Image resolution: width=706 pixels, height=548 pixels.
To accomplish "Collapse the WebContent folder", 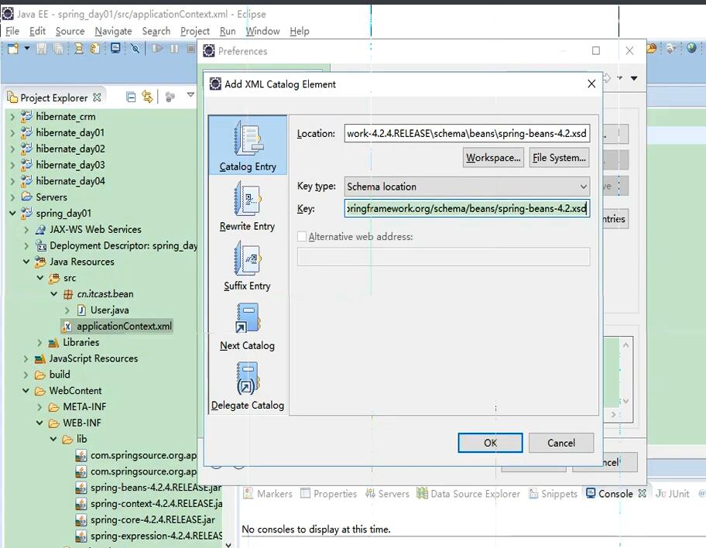I will point(26,391).
